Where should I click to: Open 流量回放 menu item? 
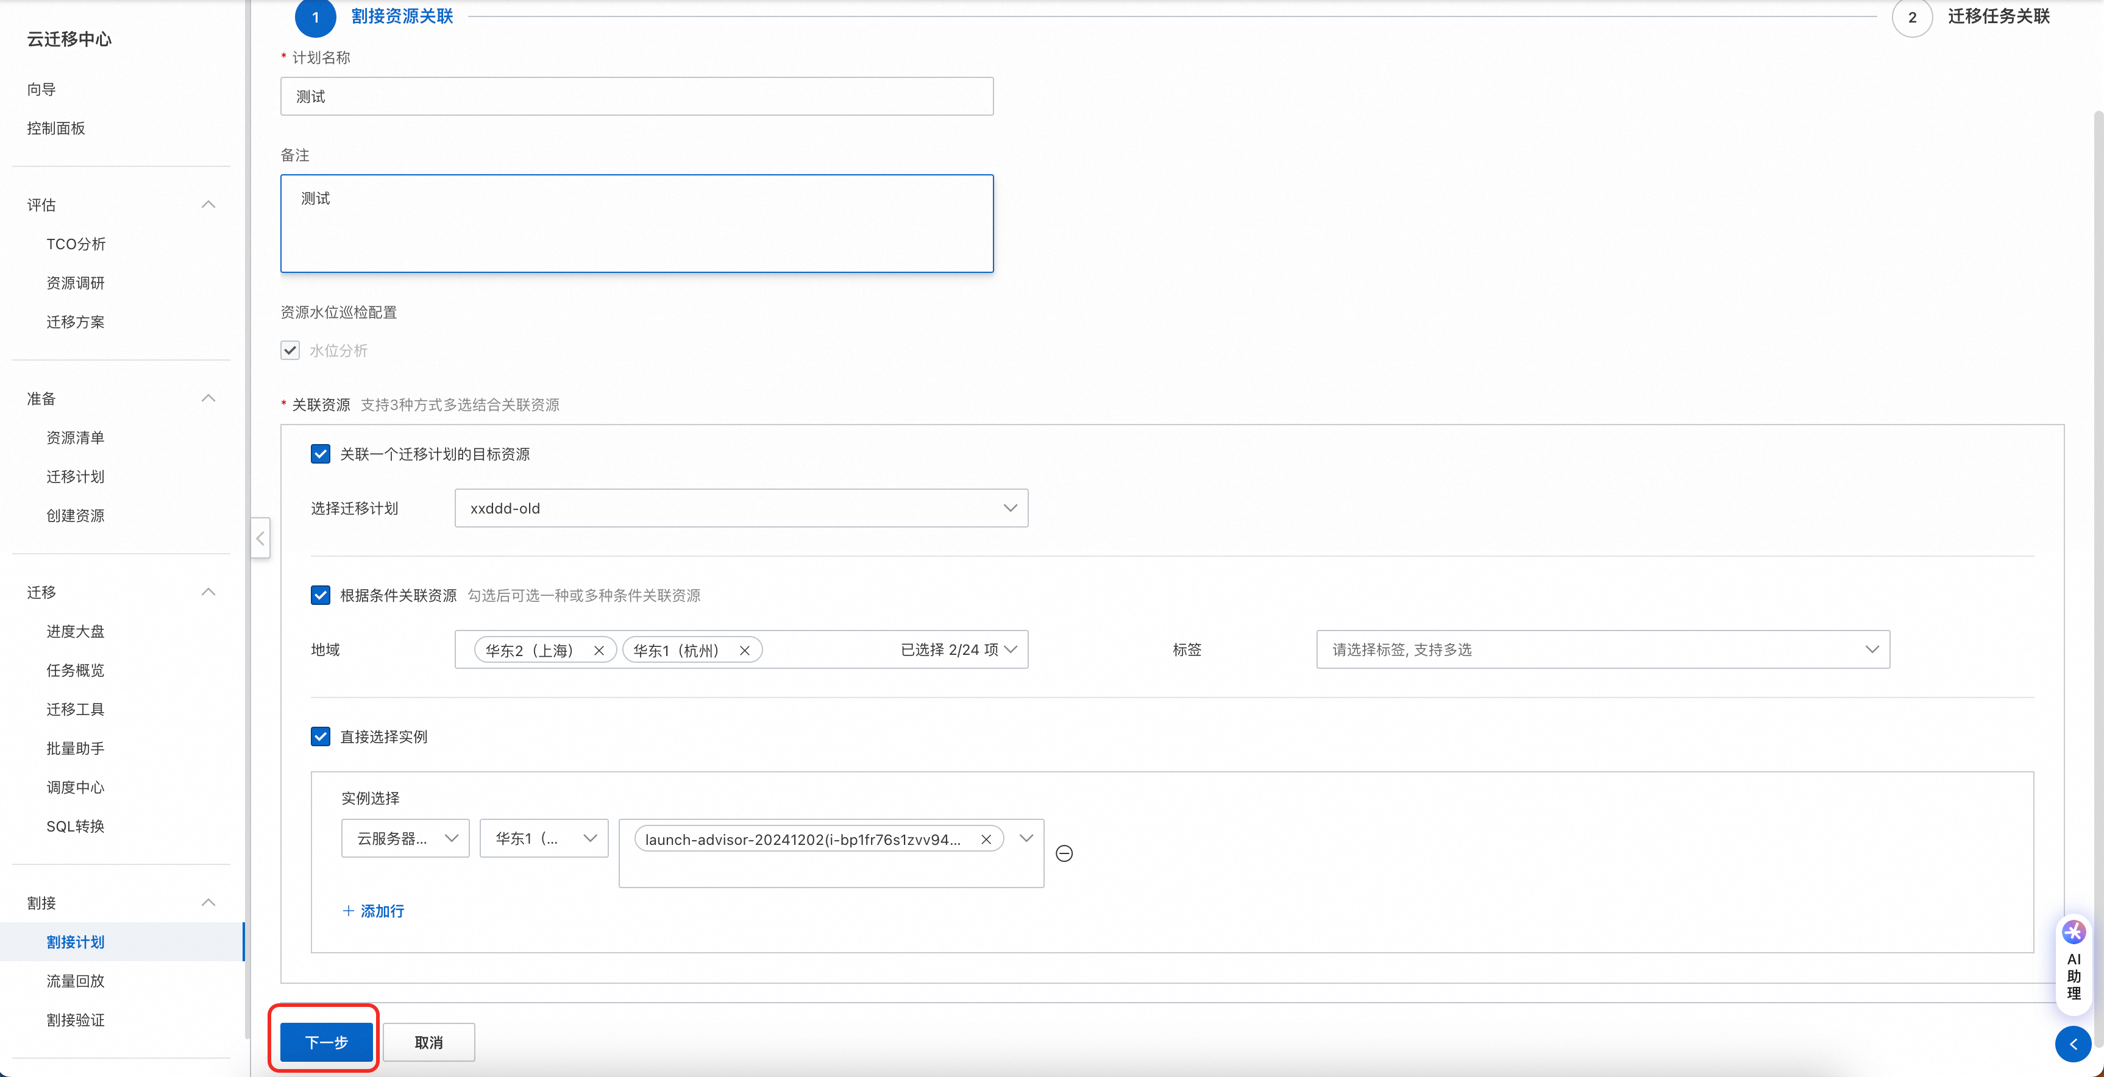75,981
